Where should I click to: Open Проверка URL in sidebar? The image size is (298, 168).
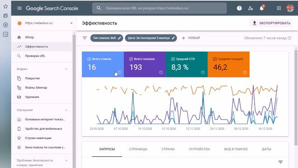pos(42,56)
